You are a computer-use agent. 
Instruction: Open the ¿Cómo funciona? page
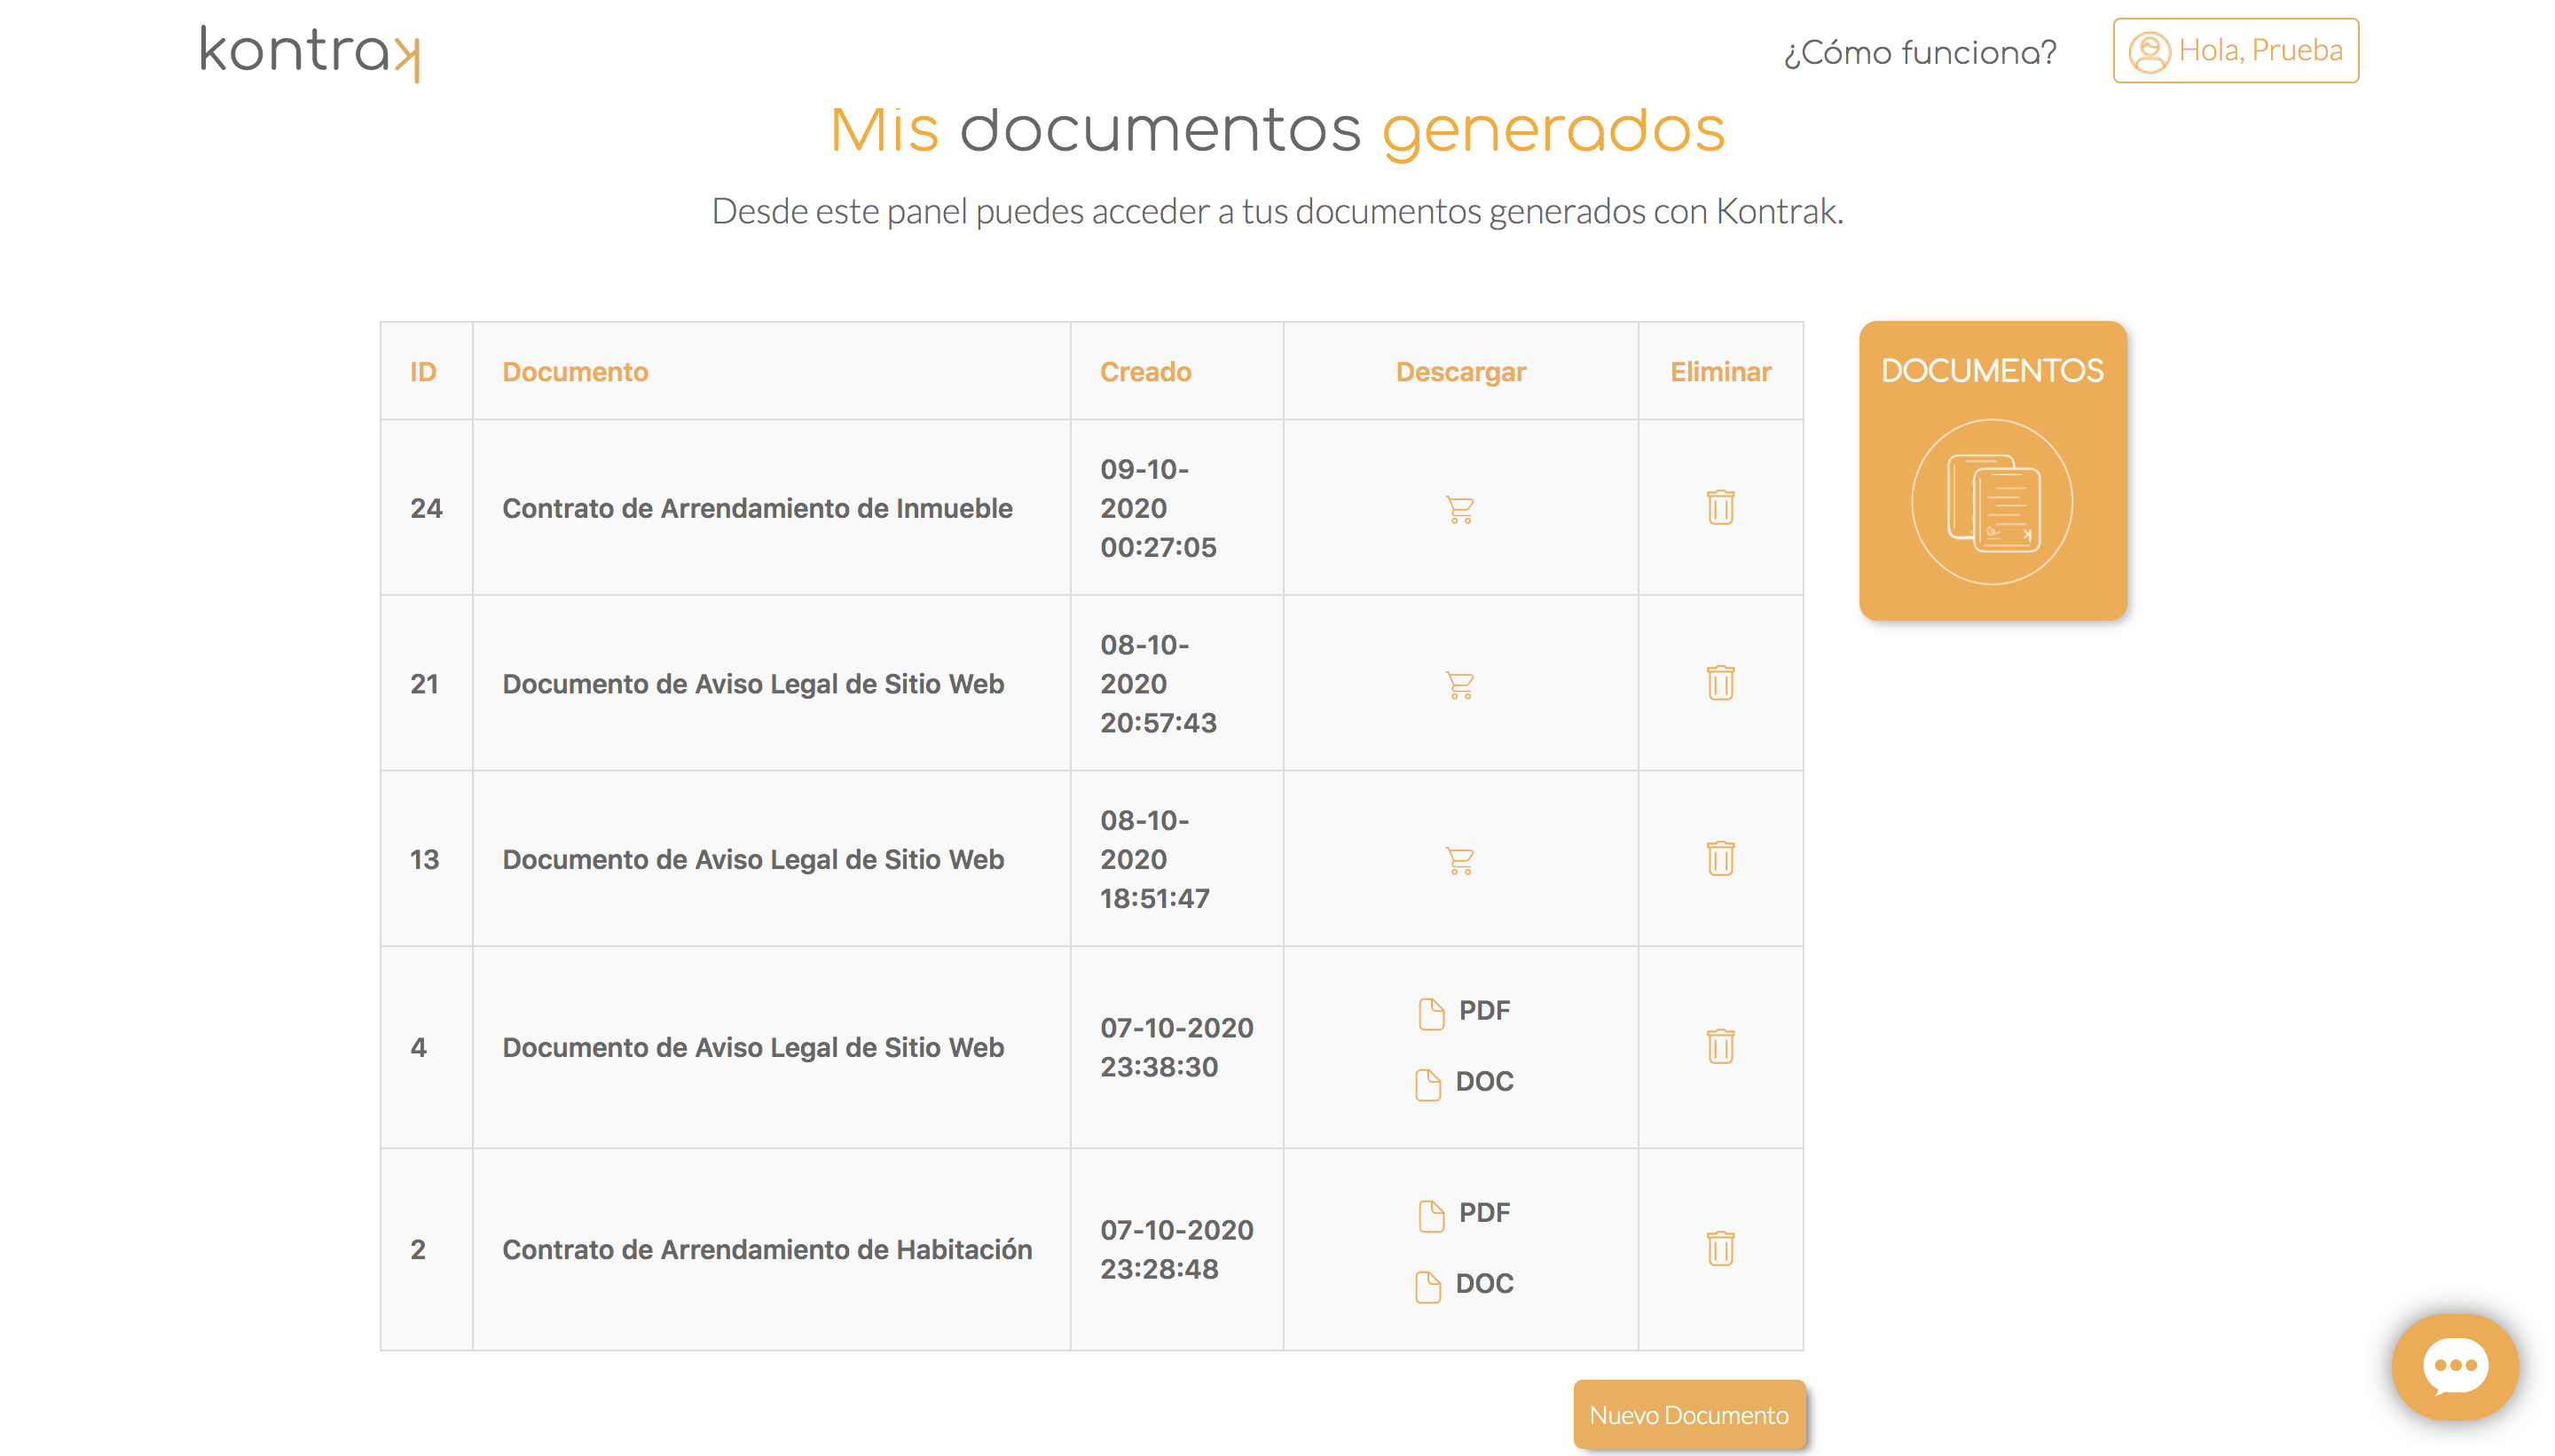pyautogui.click(x=1919, y=52)
